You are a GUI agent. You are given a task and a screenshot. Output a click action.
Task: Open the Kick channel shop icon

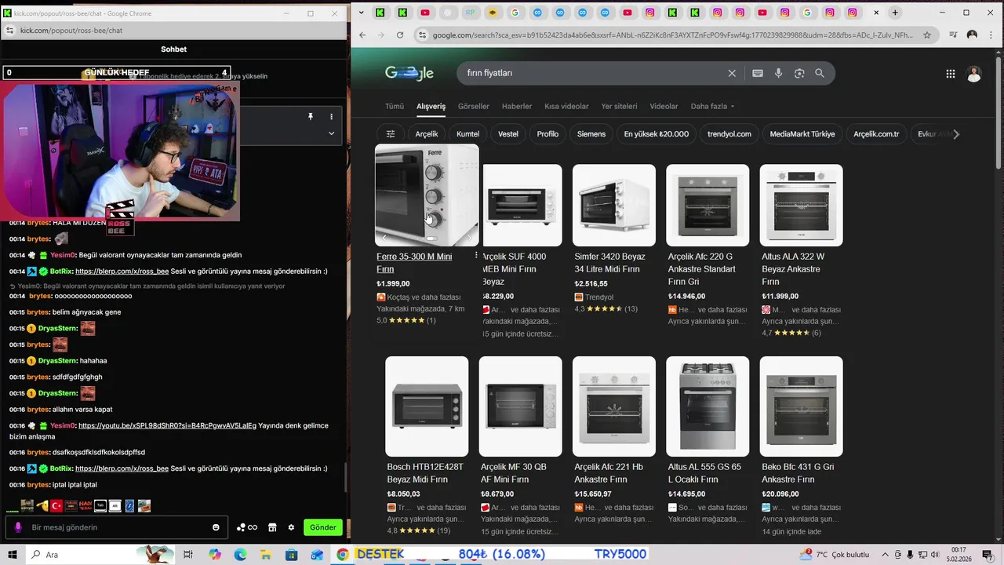[272, 527]
